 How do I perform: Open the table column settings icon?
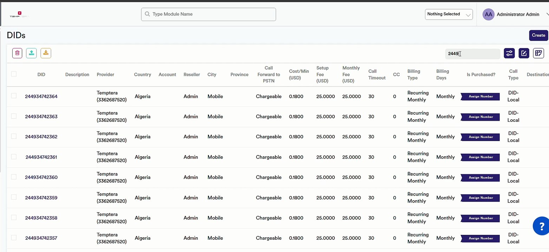(x=538, y=53)
